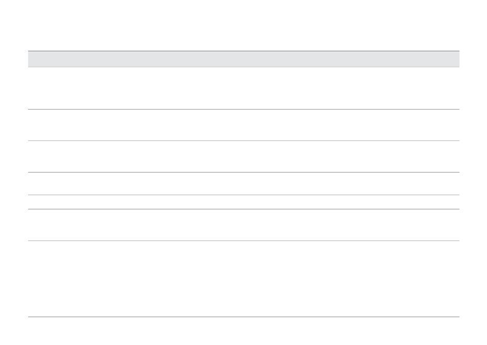This screenshot has width=487, height=345.
Task: Select the thinnest blank row in the table
Action: click(x=243, y=202)
